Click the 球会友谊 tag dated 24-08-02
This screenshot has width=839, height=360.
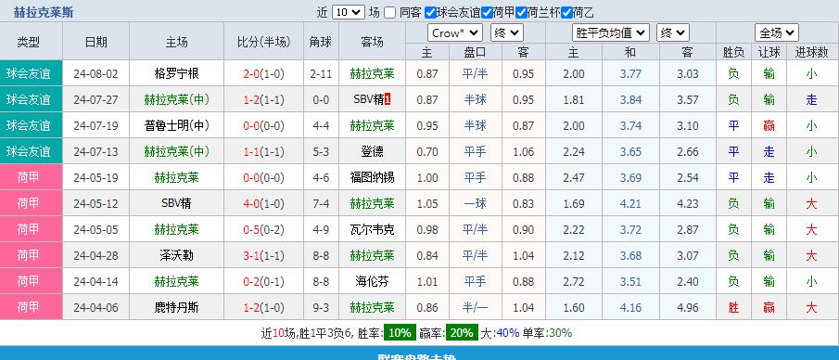tap(29, 73)
